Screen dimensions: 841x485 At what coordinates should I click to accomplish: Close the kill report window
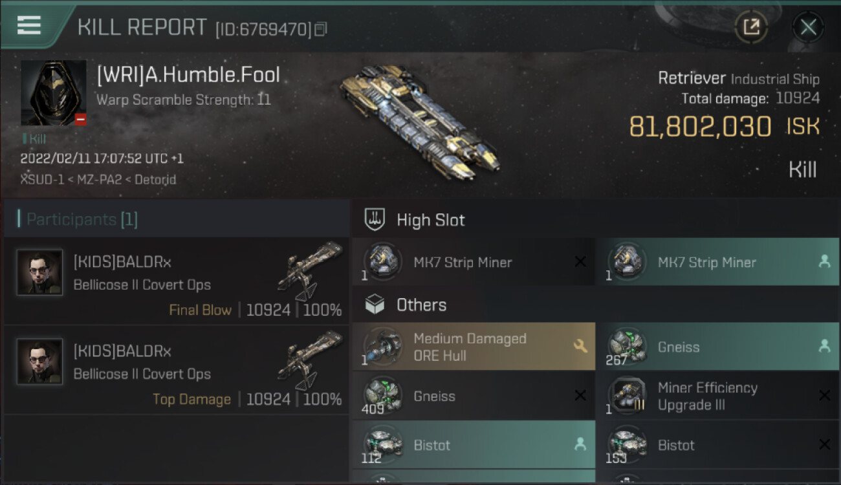coord(808,27)
